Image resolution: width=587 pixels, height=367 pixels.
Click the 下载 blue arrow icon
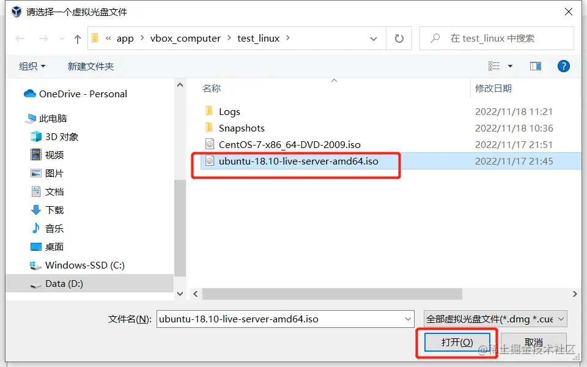(36, 210)
